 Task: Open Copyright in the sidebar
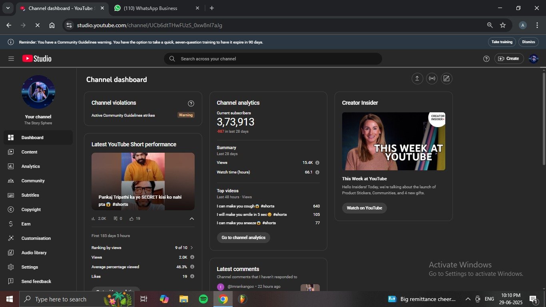pyautogui.click(x=38, y=209)
